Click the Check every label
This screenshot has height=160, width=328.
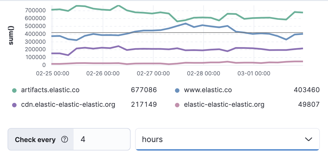click(35, 140)
